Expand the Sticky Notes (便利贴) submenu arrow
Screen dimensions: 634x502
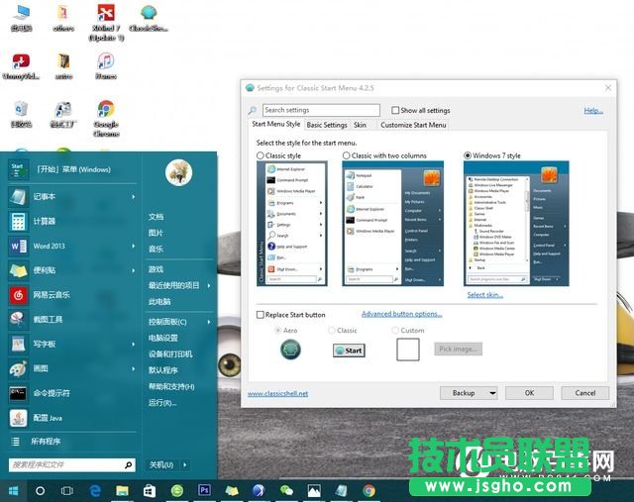click(x=133, y=270)
